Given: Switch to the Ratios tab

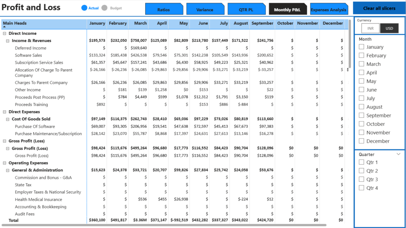Looking at the screenshot, I should click(163, 10).
